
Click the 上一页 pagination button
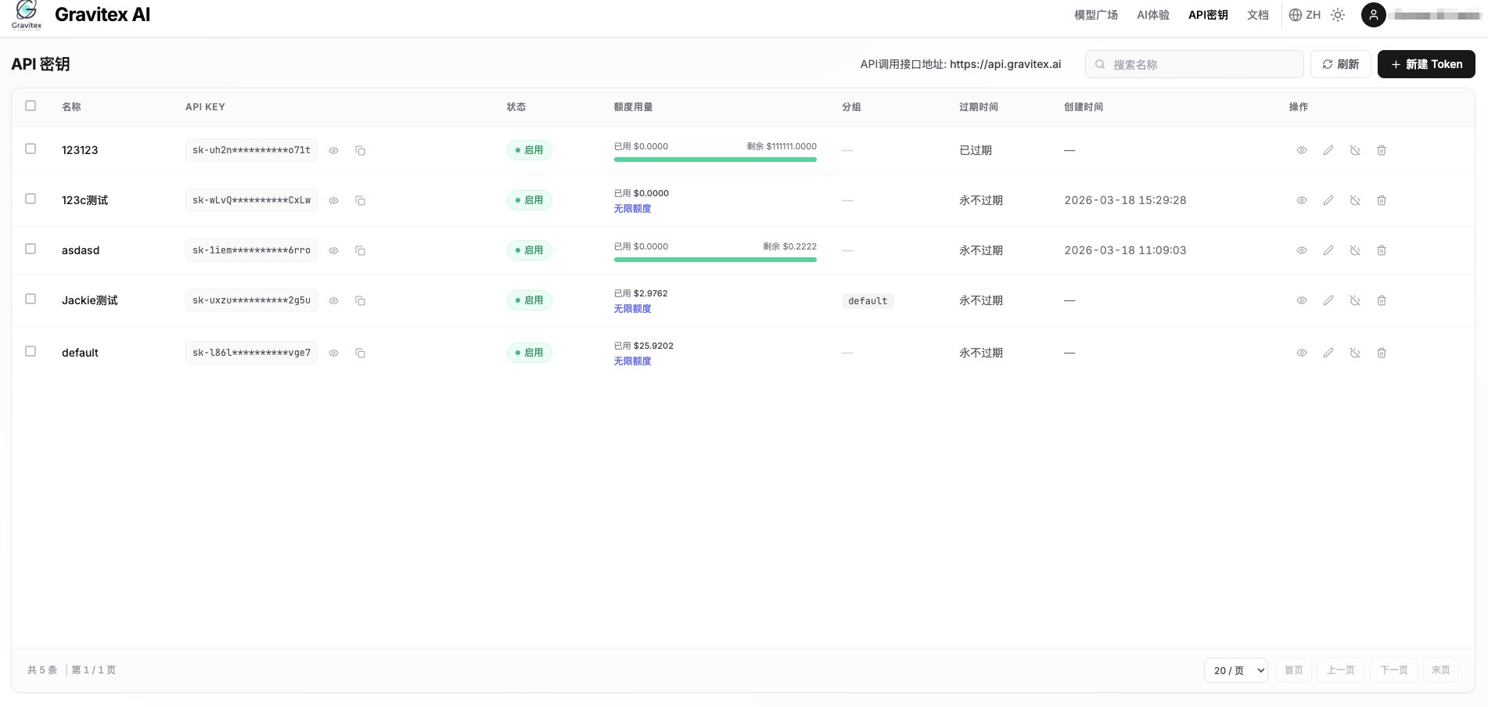(x=1341, y=670)
